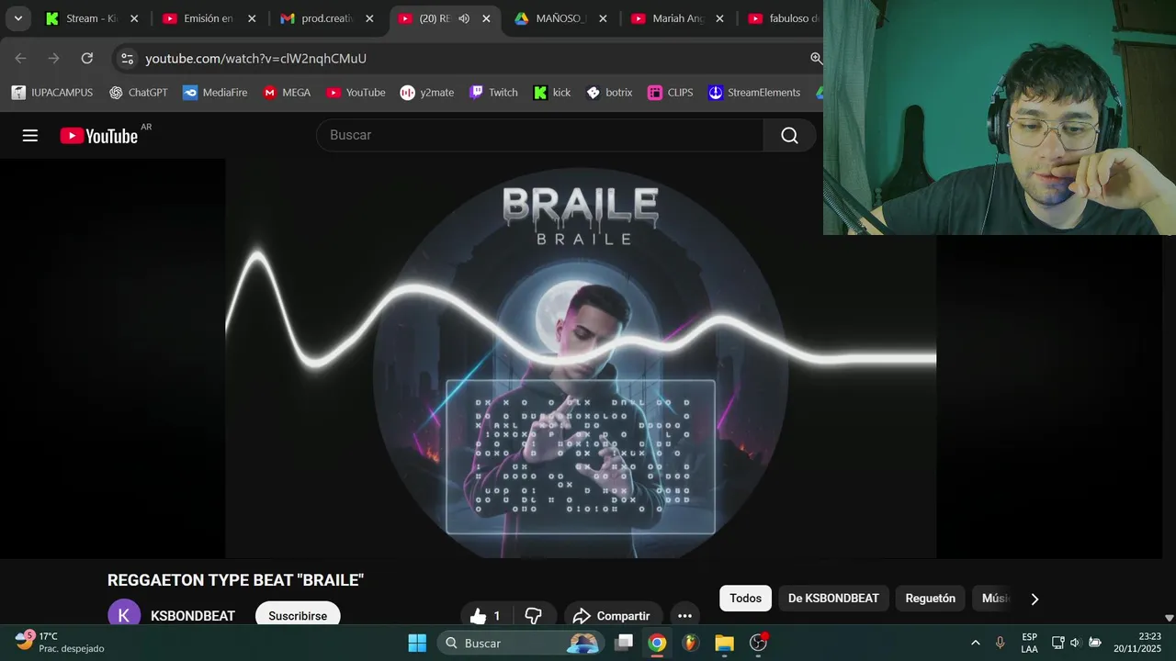
Task: Click the taskbar Buscar search box
Action: click(520, 643)
